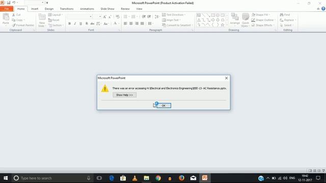Image resolution: width=326 pixels, height=183 pixels.
Task: Click OK in the error dialog
Action: click(x=164, y=106)
